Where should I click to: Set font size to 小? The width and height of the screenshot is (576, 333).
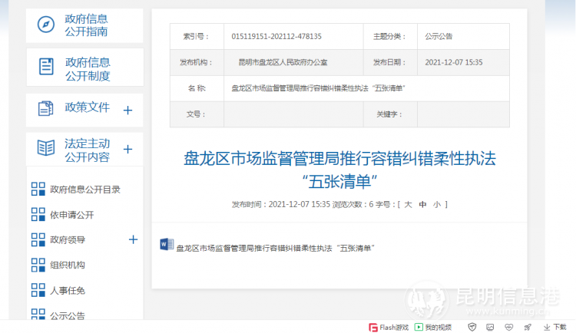[x=436, y=205]
